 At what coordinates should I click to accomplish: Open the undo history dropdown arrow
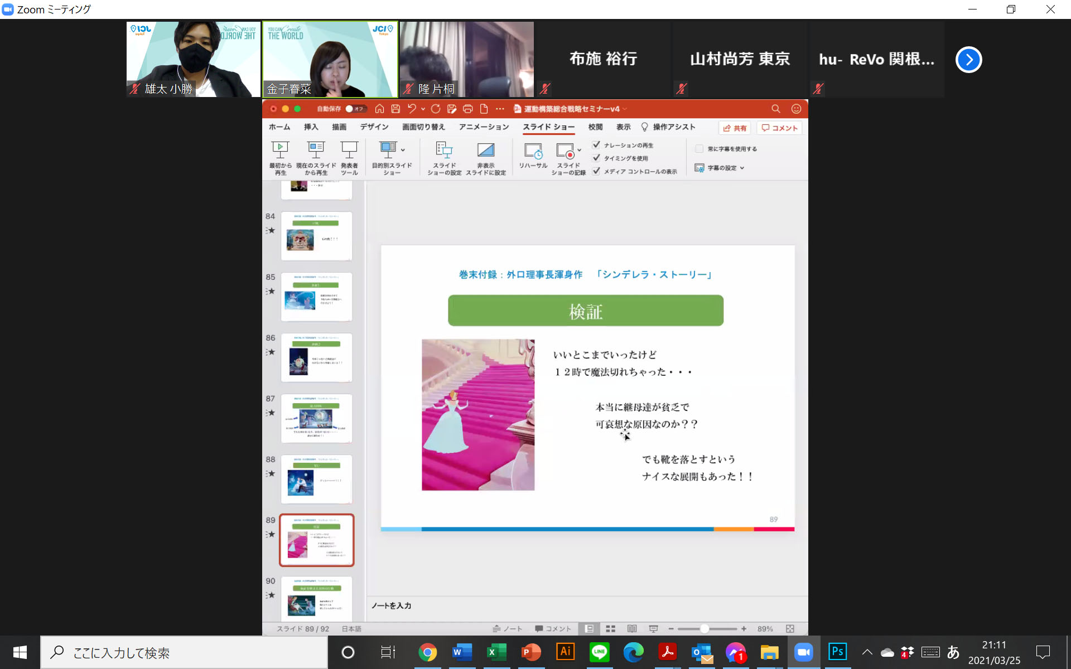[423, 109]
